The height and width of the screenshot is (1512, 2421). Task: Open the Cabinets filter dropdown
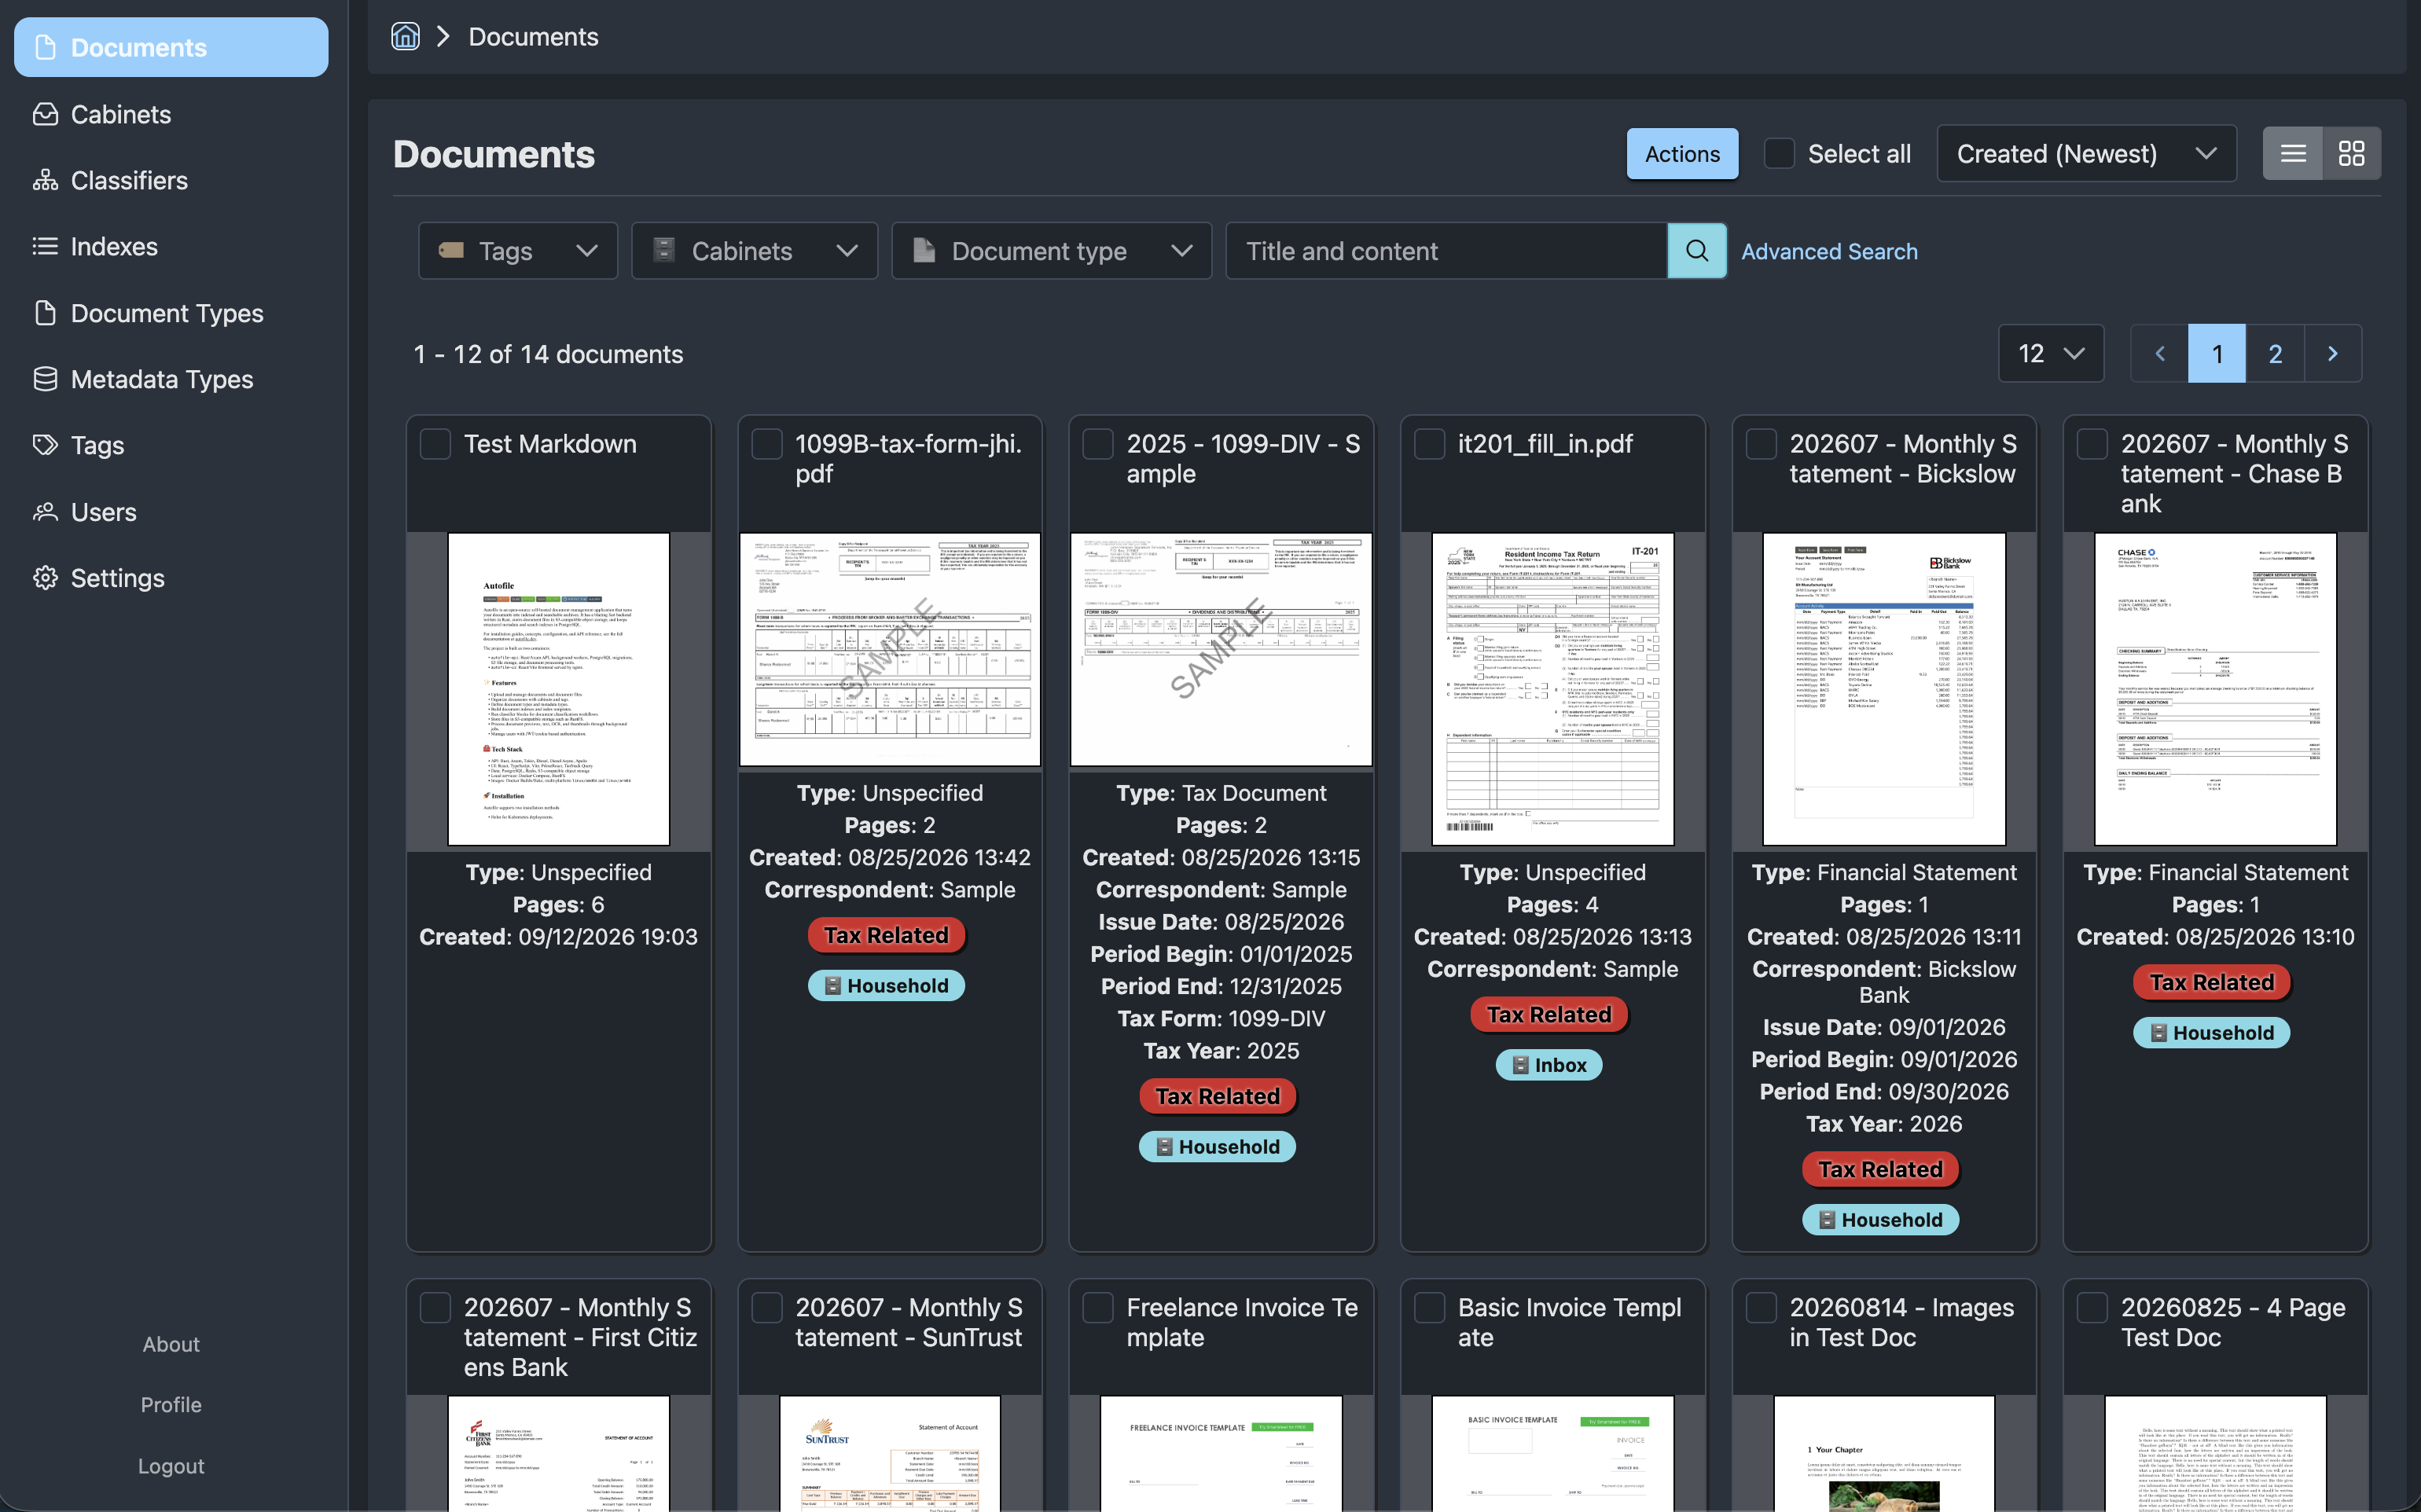[x=755, y=250]
